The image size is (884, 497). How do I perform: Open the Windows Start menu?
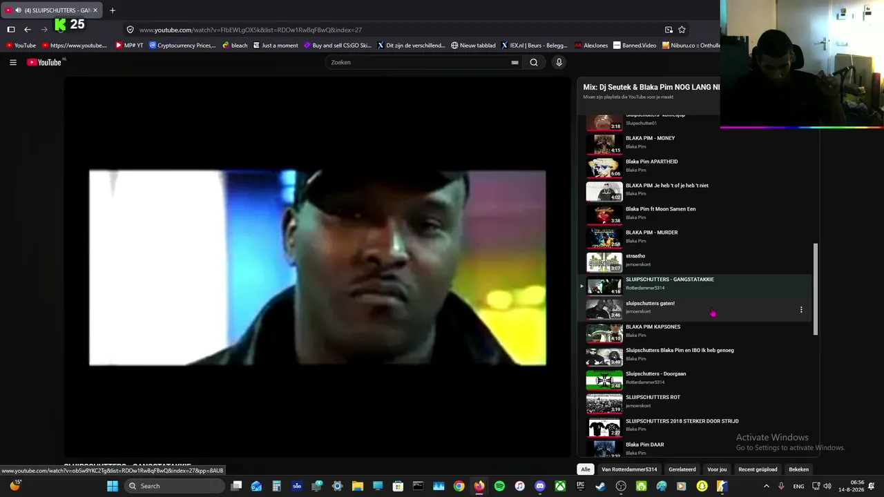coord(113,486)
